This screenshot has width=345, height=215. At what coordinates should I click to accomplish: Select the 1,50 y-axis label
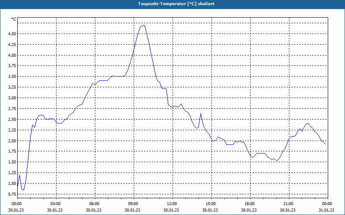tap(13, 162)
